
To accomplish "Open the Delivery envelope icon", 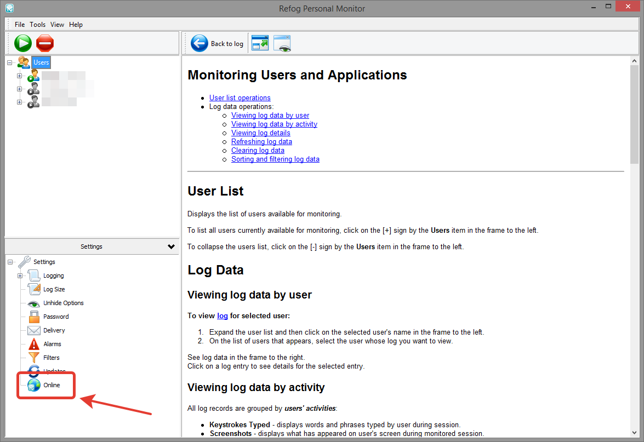I will [33, 330].
